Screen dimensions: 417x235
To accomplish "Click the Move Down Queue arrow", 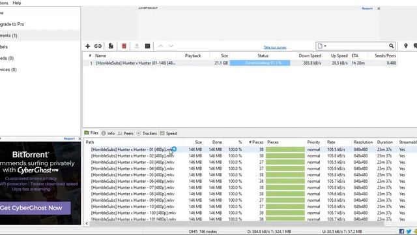I will click(x=171, y=46).
